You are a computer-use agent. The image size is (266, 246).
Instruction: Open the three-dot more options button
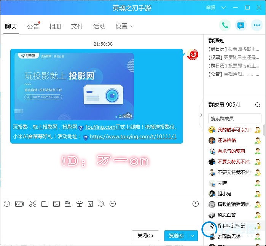click(256, 26)
